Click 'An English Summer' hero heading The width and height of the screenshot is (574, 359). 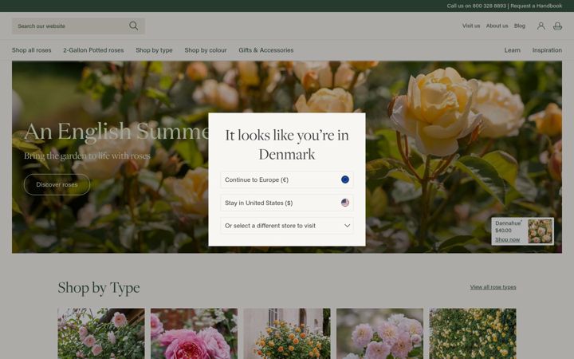[x=116, y=131]
